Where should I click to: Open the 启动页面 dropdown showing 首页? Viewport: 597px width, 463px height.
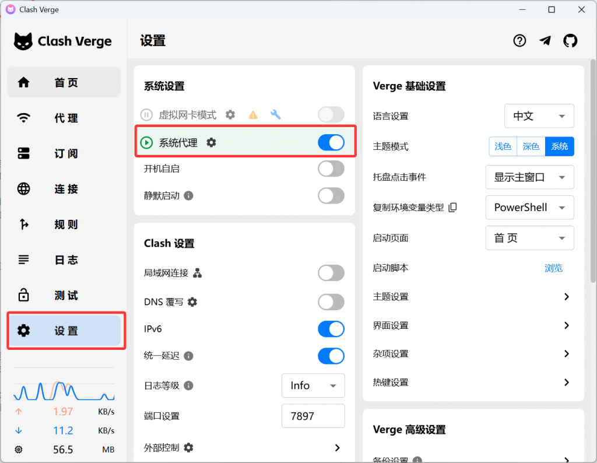(x=529, y=238)
